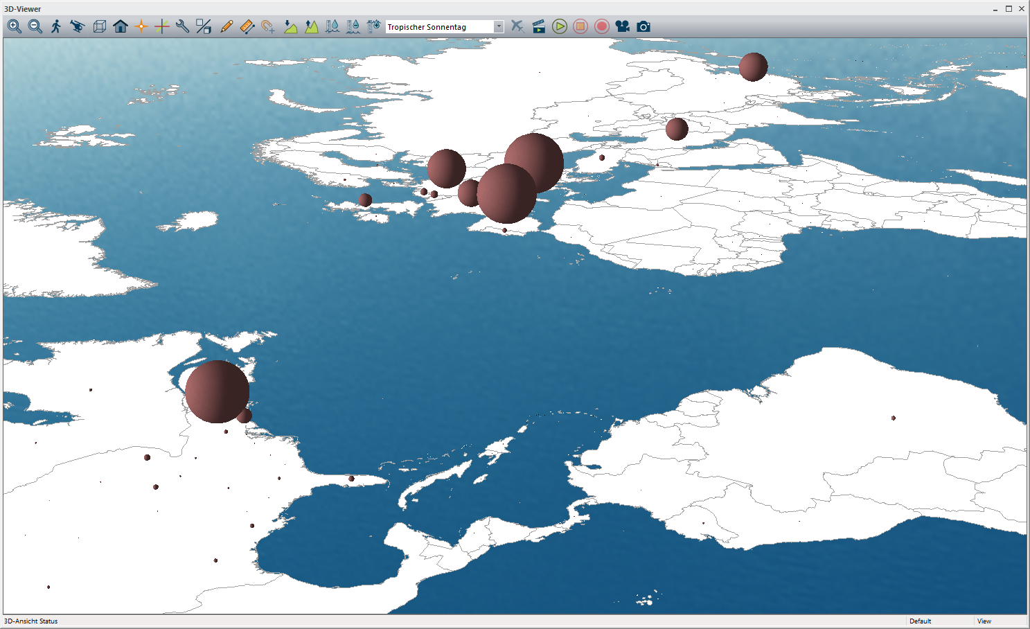Click the orange four-point star icon
Viewport: 1030px width, 629px height.
(x=141, y=26)
